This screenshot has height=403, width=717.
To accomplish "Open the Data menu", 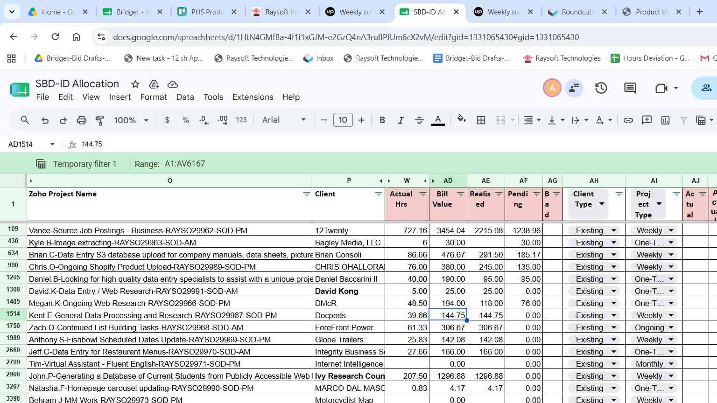I will (185, 97).
